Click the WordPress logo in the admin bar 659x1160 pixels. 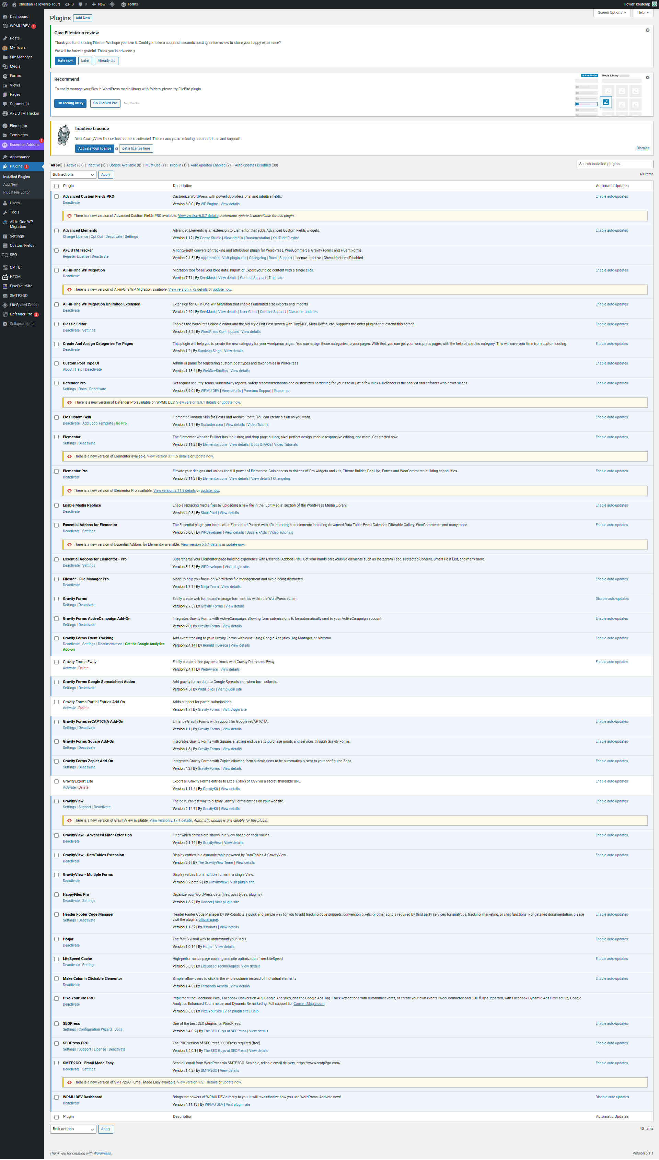point(5,4)
